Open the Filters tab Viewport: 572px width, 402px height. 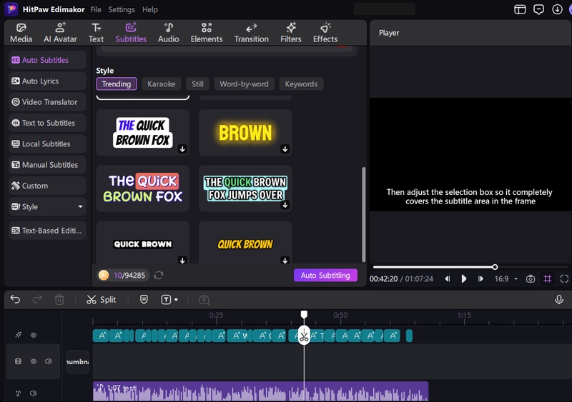[x=291, y=33]
